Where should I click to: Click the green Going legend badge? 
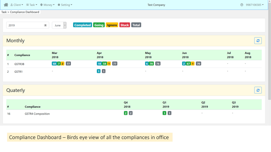click(x=99, y=25)
